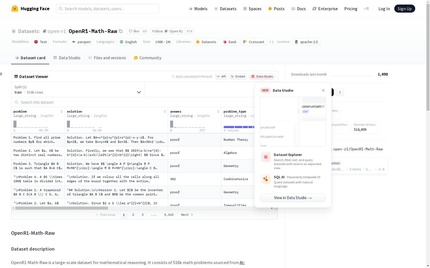Follow the Open R1 organization
Screen dimensions: 430x268
[167, 31]
